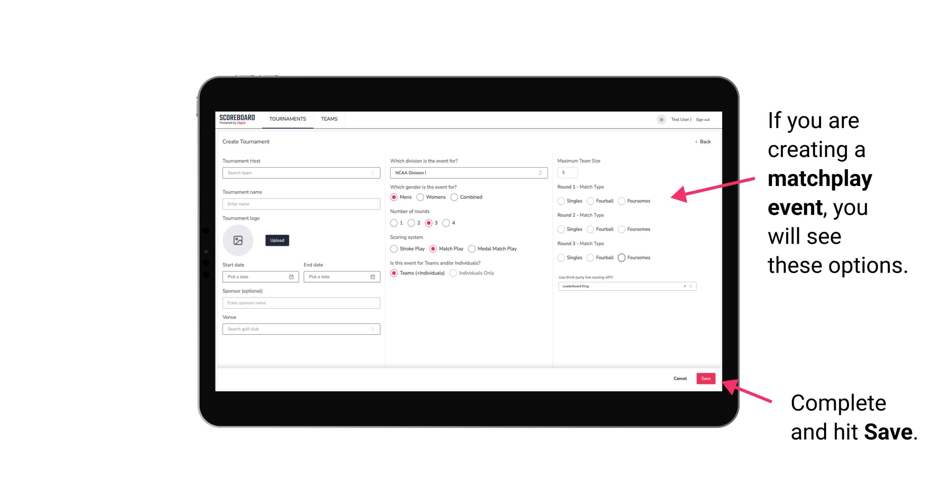The width and height of the screenshot is (936, 503).
Task: Click the tournament logo upload icon
Action: pyautogui.click(x=237, y=240)
